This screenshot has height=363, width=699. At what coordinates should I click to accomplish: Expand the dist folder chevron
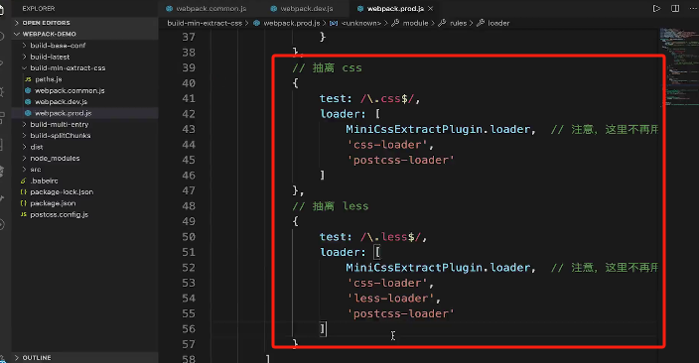pos(24,147)
